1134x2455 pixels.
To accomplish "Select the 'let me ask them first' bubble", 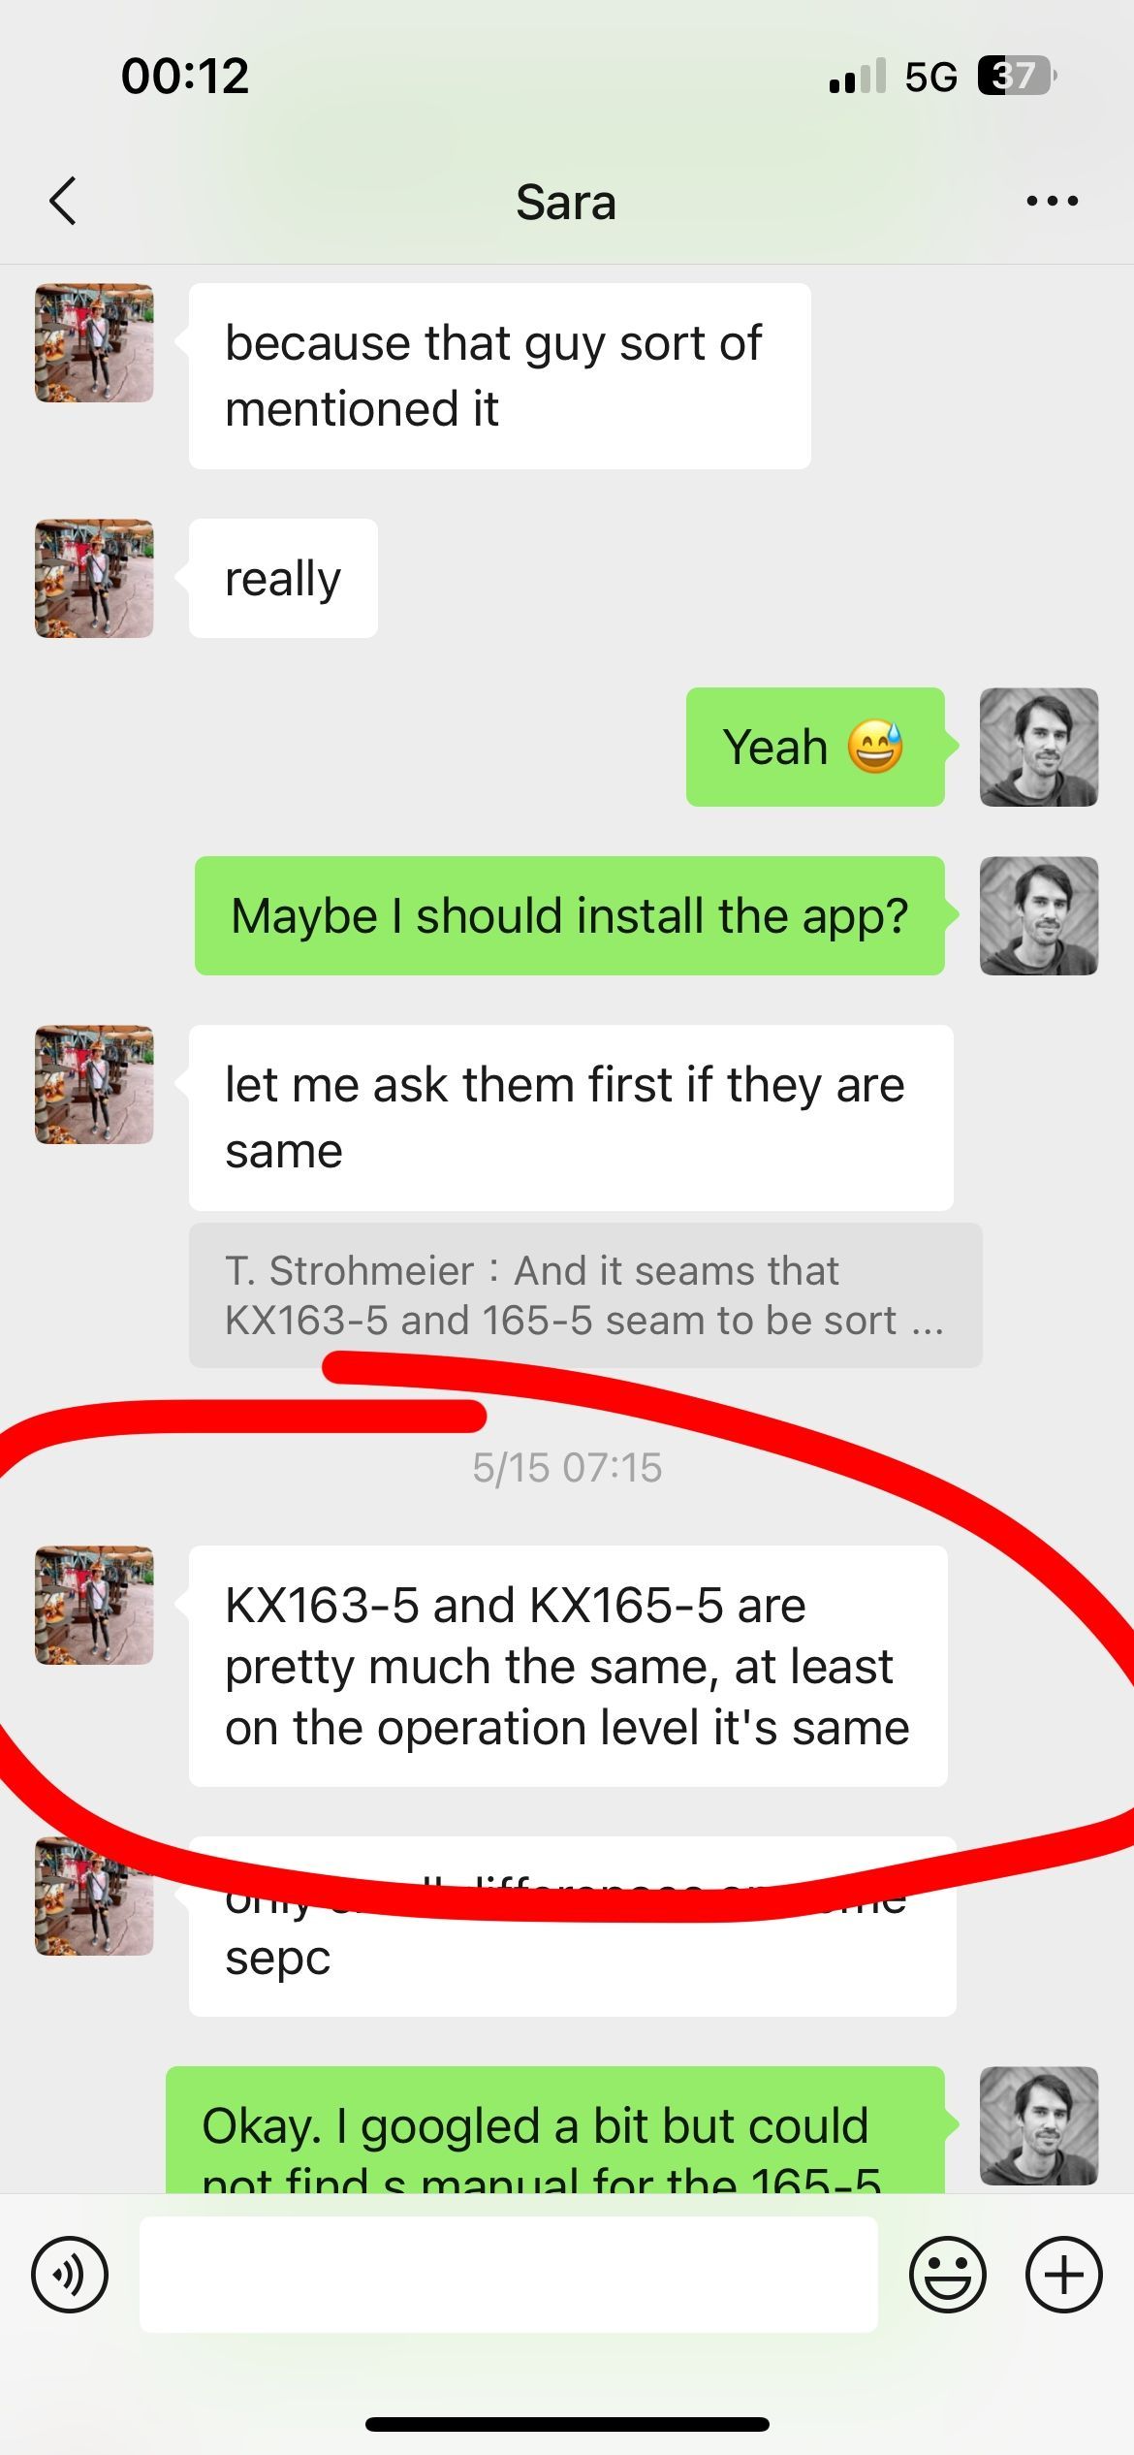I will (571, 1117).
